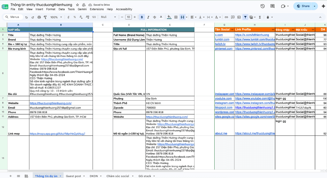Open the Data menu
The image size is (327, 178).
(62, 9)
